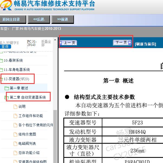Viewport: 163px width, 163px height.
Task: Refresh page via 刷新当前页 link
Action: click(x=145, y=44)
